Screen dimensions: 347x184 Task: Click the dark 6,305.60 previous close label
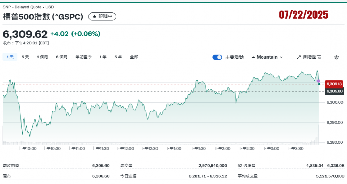point(334,91)
